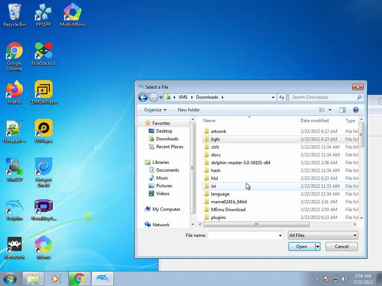
Task: Expand the address bar history dropdown
Action: 273,97
